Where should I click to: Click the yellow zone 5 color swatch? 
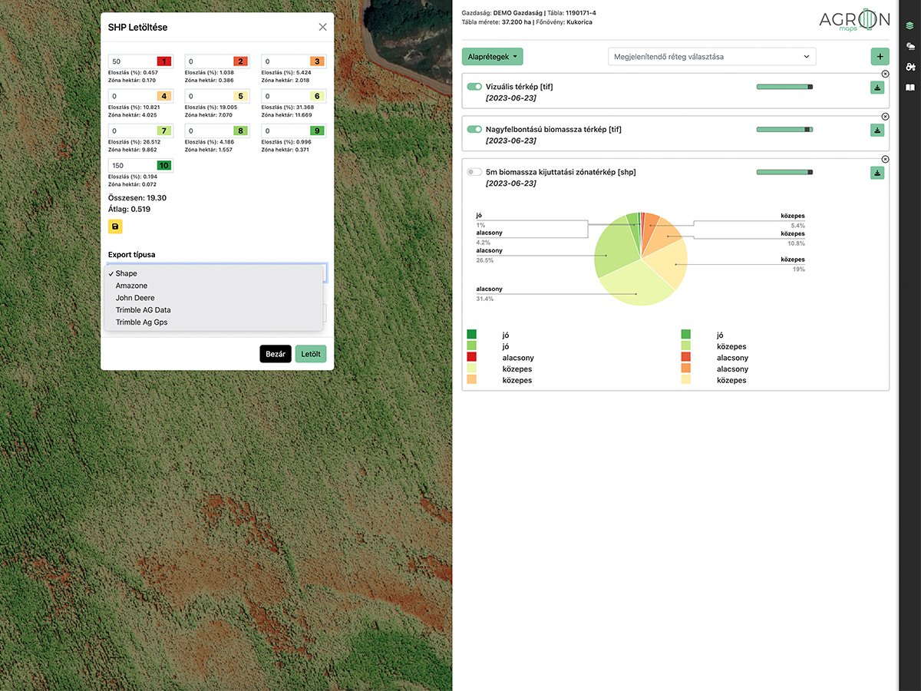[x=240, y=96]
